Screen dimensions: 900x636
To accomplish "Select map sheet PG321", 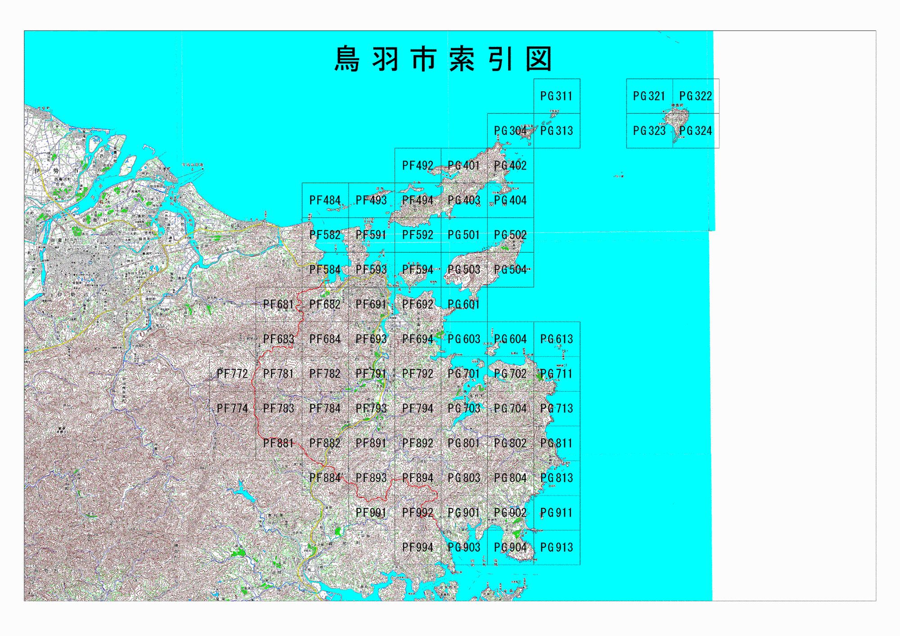I will [x=649, y=96].
